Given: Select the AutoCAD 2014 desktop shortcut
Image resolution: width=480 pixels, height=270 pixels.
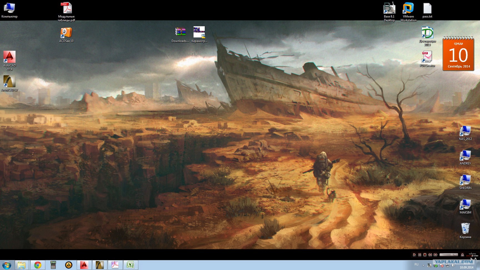Looking at the screenshot, I should [x=9, y=61].
